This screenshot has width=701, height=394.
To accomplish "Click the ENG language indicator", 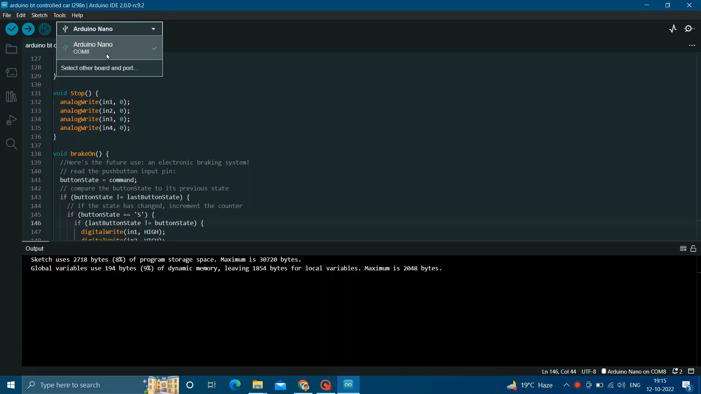I will (x=635, y=385).
